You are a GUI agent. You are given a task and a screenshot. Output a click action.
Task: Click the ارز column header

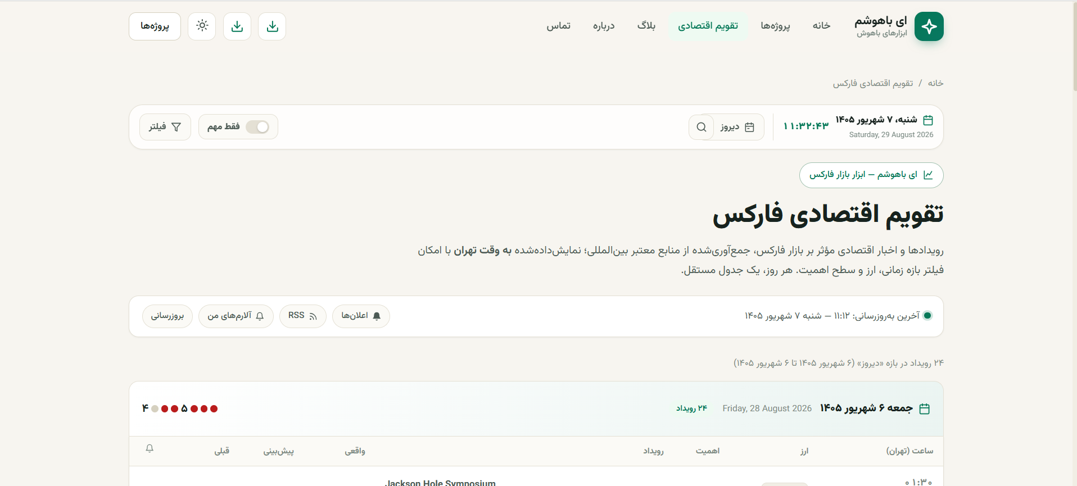click(804, 451)
